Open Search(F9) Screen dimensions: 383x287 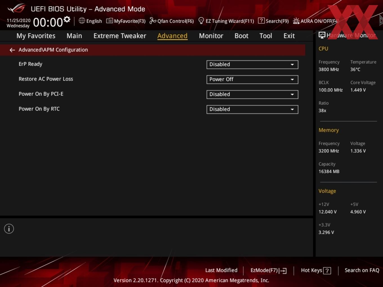pyautogui.click(x=273, y=21)
